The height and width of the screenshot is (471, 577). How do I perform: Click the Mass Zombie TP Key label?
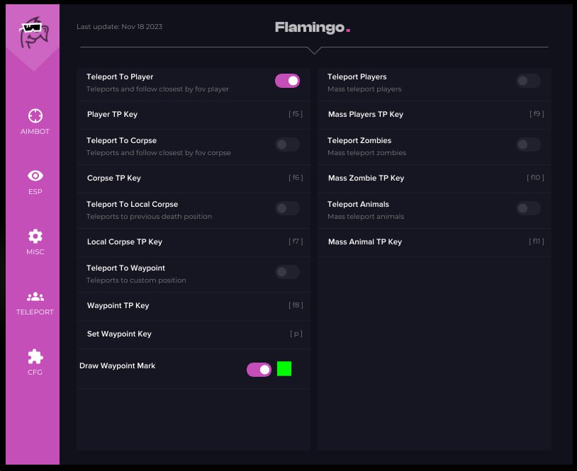coord(366,178)
